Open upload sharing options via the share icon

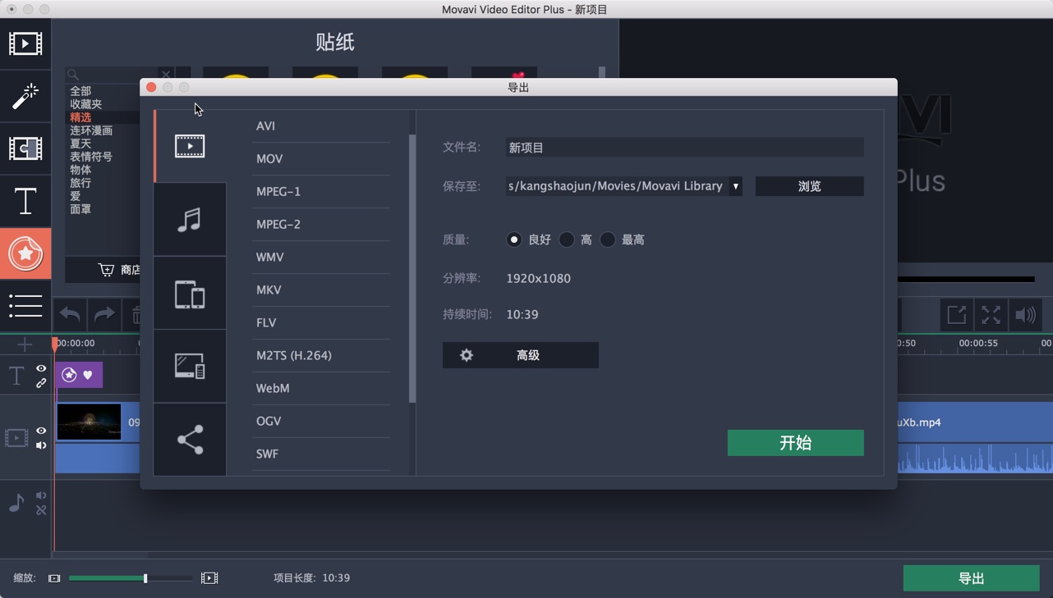[190, 440]
